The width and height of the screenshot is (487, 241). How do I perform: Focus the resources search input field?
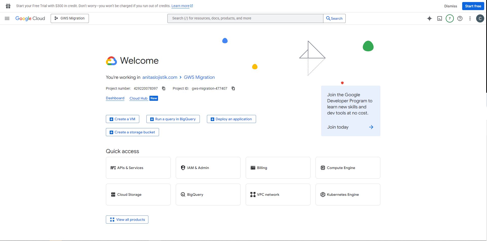point(245,18)
